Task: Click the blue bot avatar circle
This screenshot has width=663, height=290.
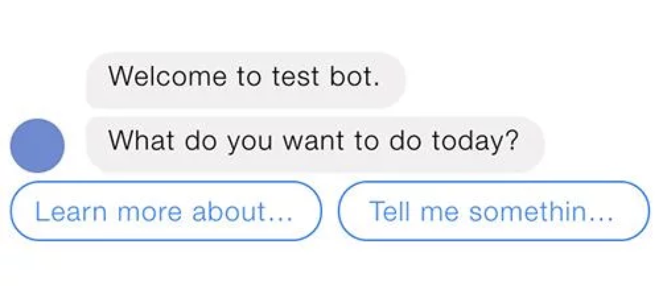Action: (x=38, y=146)
